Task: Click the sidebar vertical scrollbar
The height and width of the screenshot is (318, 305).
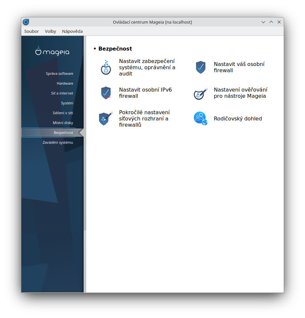Action: tap(85, 164)
